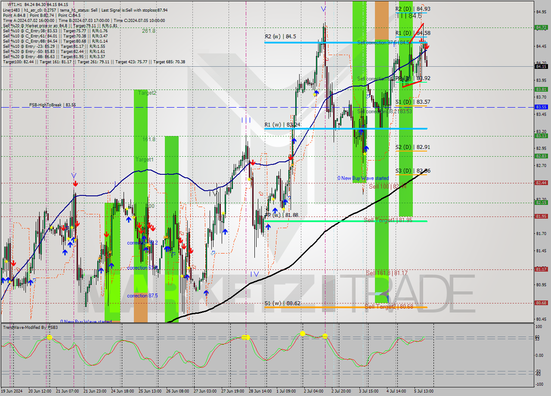Click the 'R1 (w) | 83.24' level label

pyautogui.click(x=282, y=125)
